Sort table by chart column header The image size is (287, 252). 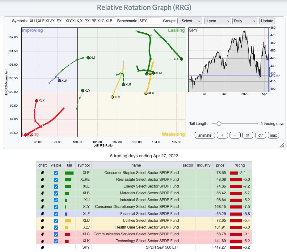[42, 165]
